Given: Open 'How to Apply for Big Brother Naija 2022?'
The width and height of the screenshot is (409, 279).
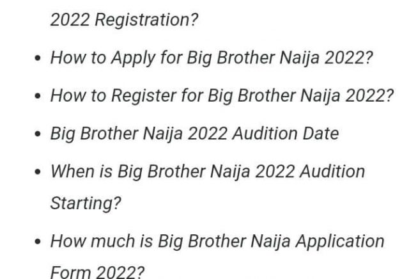Looking at the screenshot, I should tap(212, 58).
